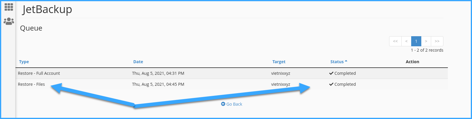Go to first page of records
This screenshot has height=119, width=472.
(395, 41)
